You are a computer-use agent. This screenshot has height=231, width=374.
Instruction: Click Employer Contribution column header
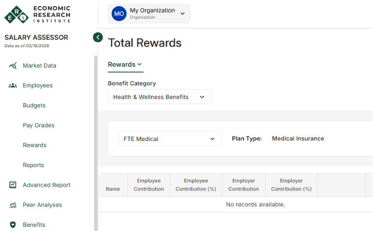click(x=244, y=185)
